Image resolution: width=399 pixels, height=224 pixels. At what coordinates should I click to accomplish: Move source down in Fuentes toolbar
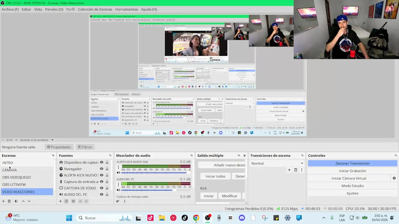click(x=86, y=201)
